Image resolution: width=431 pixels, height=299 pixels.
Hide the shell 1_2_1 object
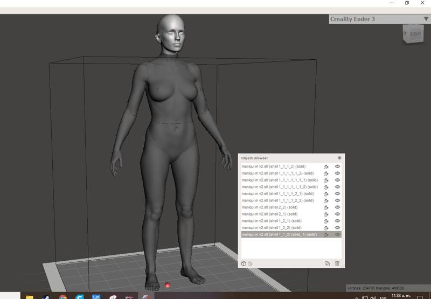tap(337, 221)
